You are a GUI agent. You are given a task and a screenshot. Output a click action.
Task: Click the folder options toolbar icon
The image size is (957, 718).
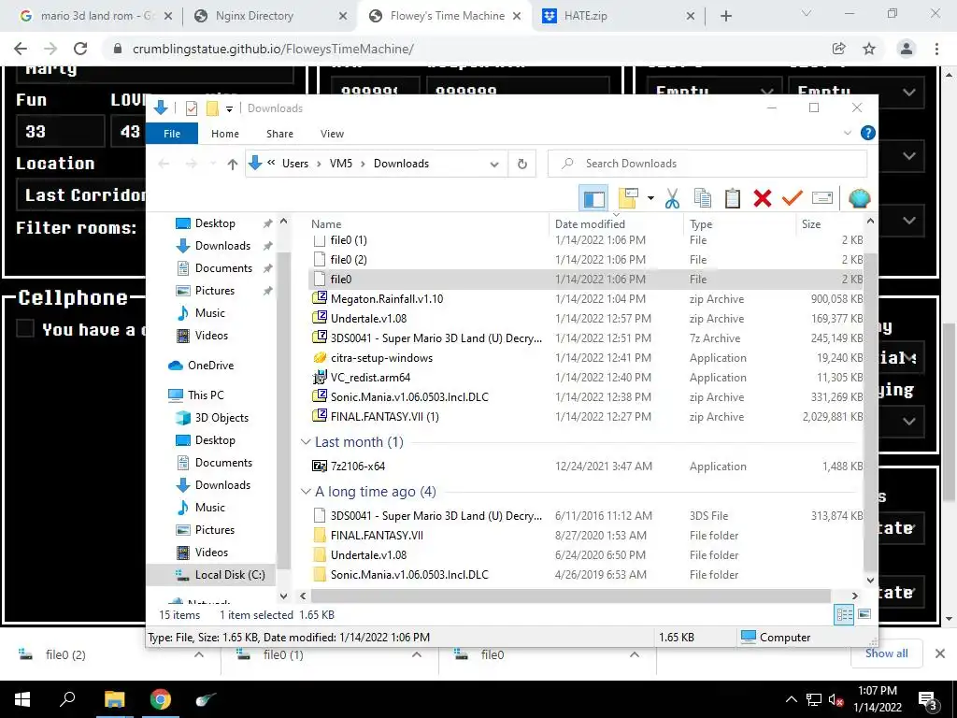pos(628,198)
